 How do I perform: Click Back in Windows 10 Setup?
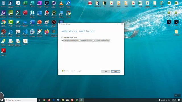(106, 71)
